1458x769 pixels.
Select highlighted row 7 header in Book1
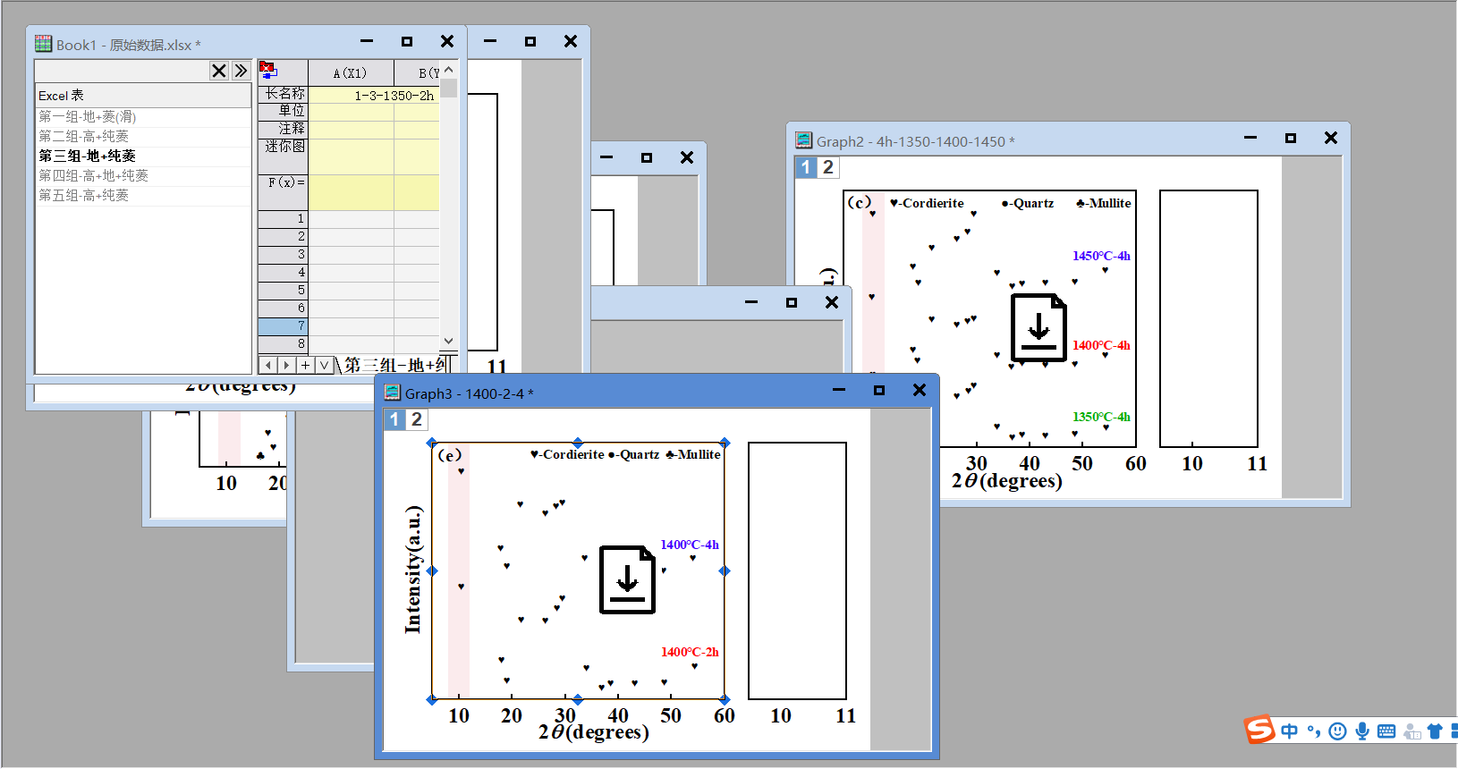click(x=283, y=326)
